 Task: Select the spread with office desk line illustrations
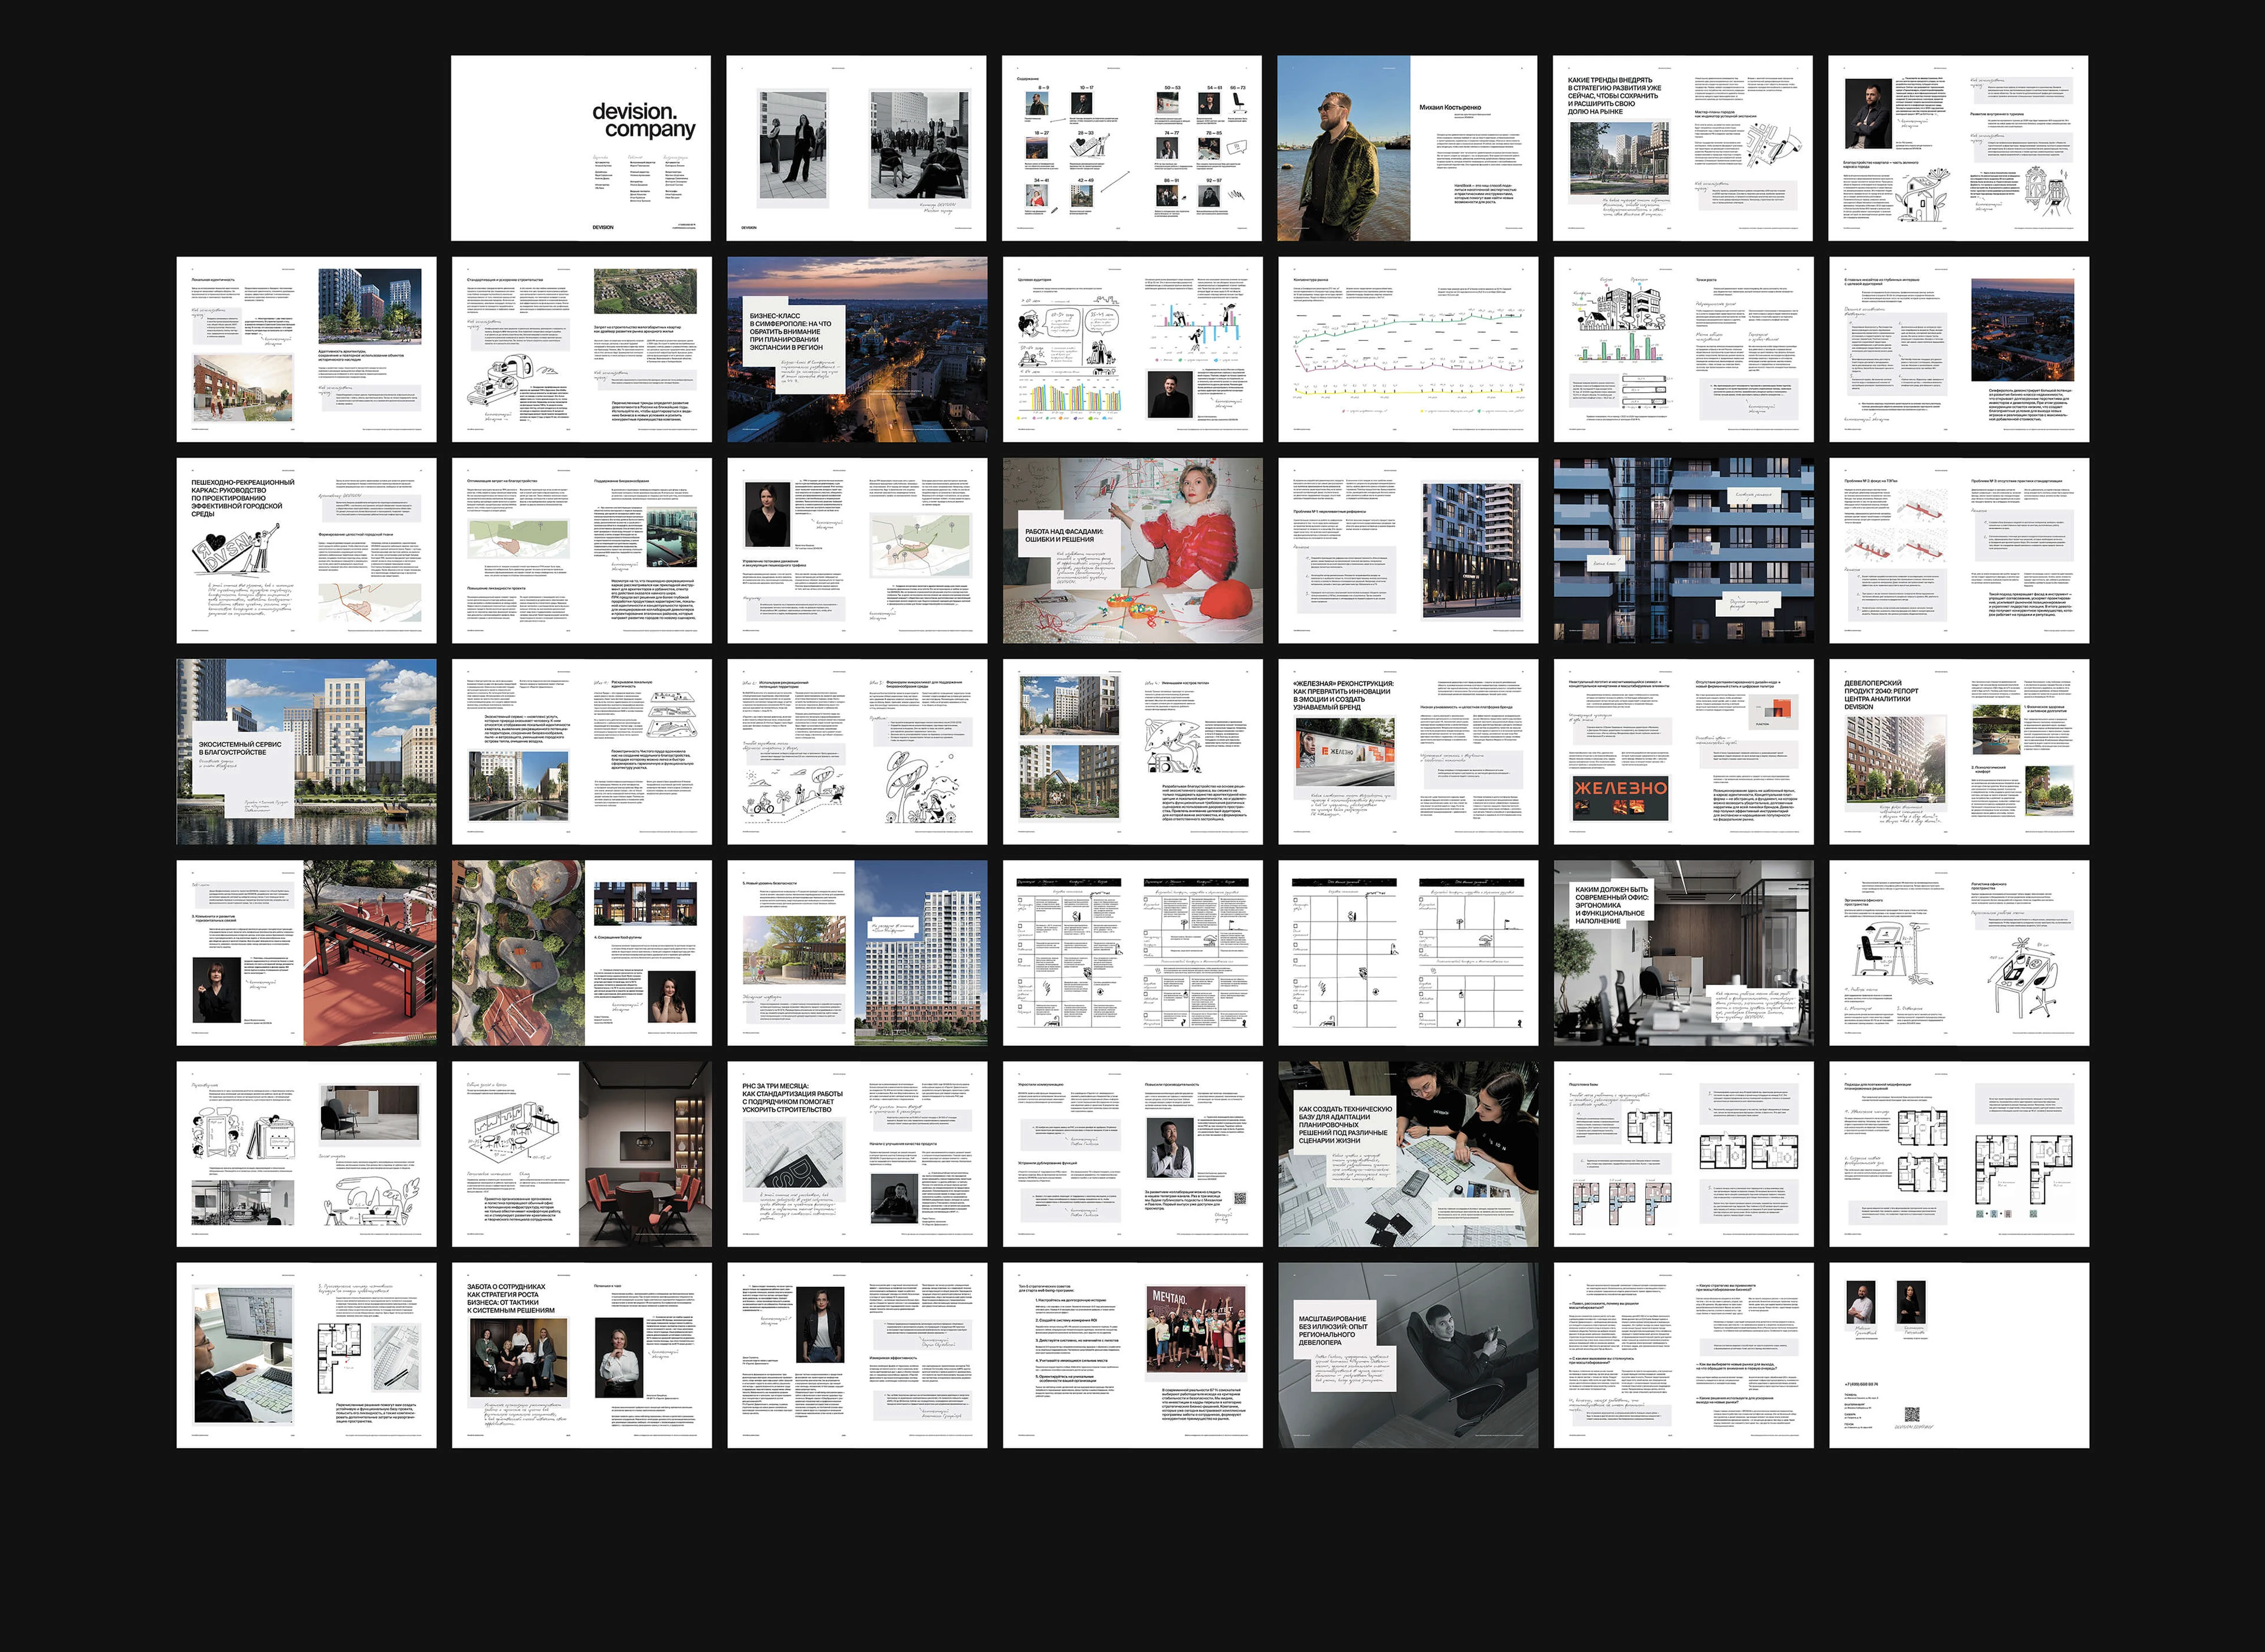coord(1959,953)
